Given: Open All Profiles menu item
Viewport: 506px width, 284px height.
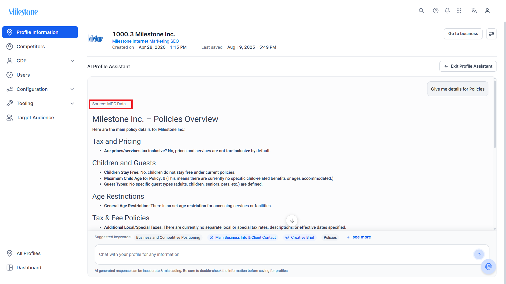Looking at the screenshot, I should [x=40, y=253].
